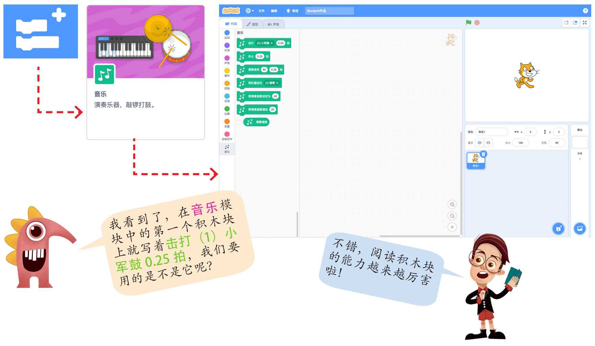Zoom in the workspace with the plus magnifier
Image resolution: width=595 pixels, height=346 pixels.
pos(452,204)
